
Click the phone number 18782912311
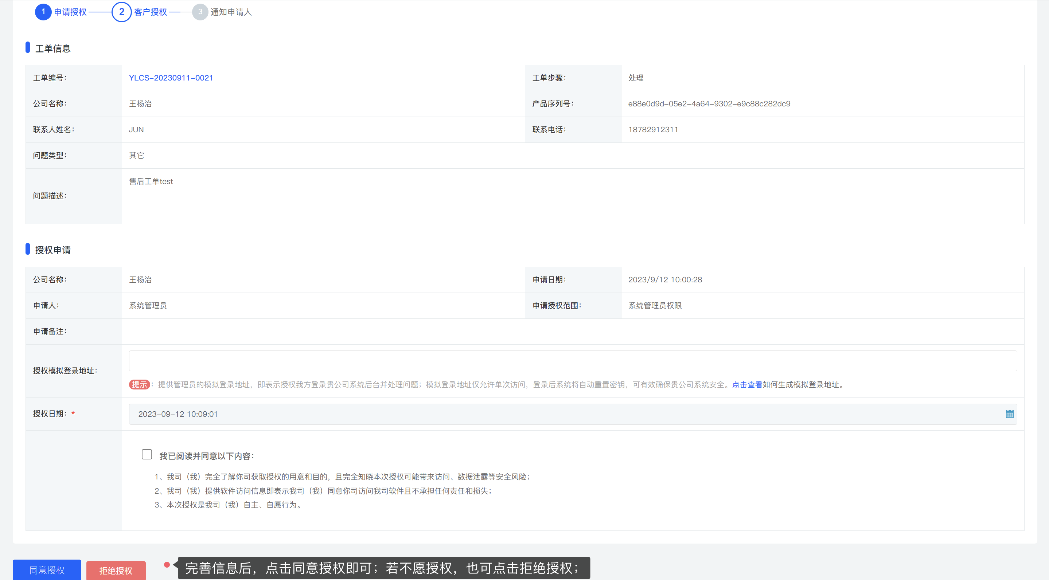tap(653, 129)
